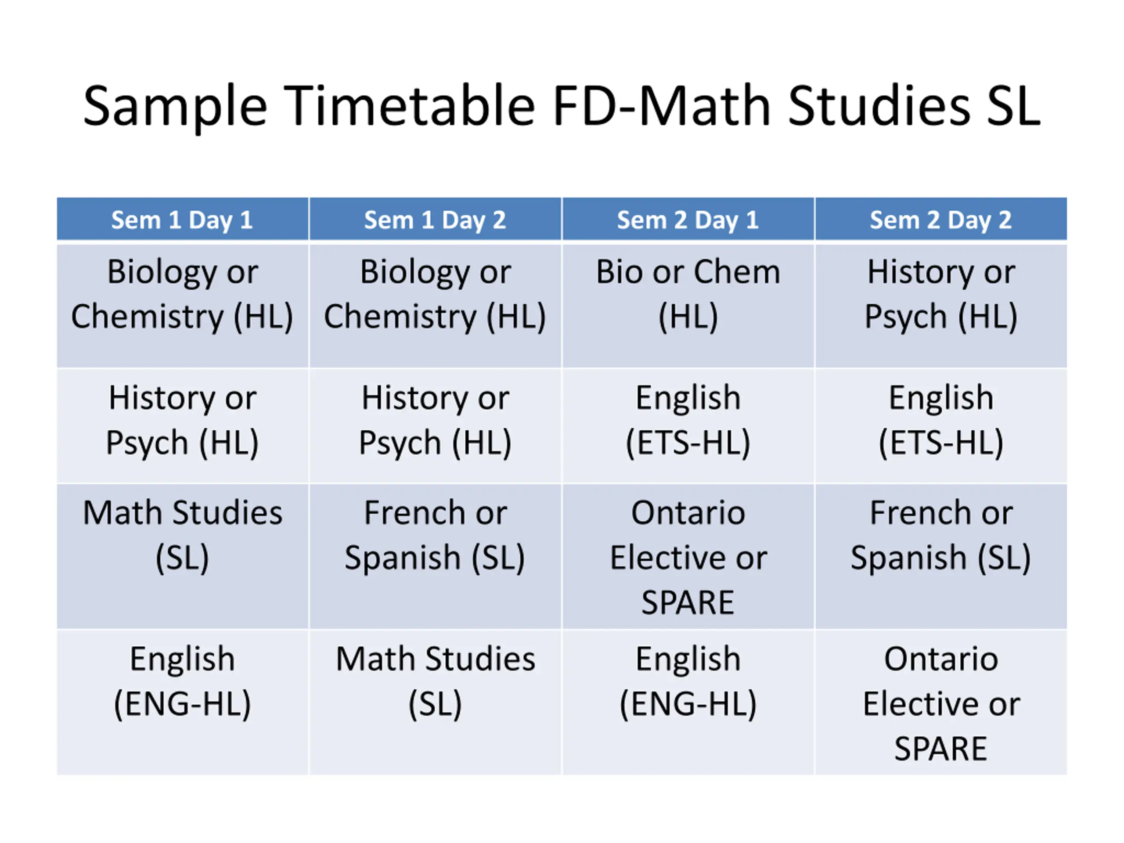The width and height of the screenshot is (1124, 843).
Task: Select the Sem 1 Day 1 column header
Action: pyautogui.click(x=182, y=219)
